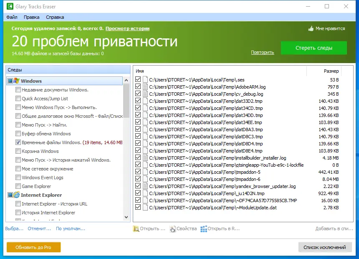Select the 922.49 KB size cell
This screenshot has width=359, height=259.
pyautogui.click(x=329, y=193)
